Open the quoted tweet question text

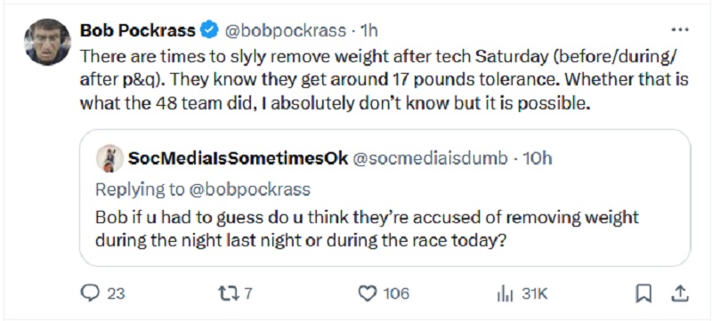click(x=367, y=229)
